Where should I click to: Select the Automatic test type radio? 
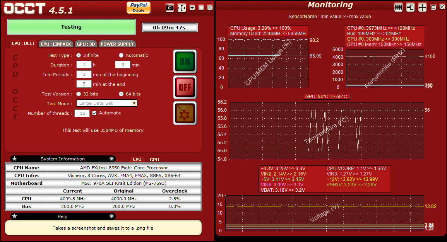click(121, 55)
